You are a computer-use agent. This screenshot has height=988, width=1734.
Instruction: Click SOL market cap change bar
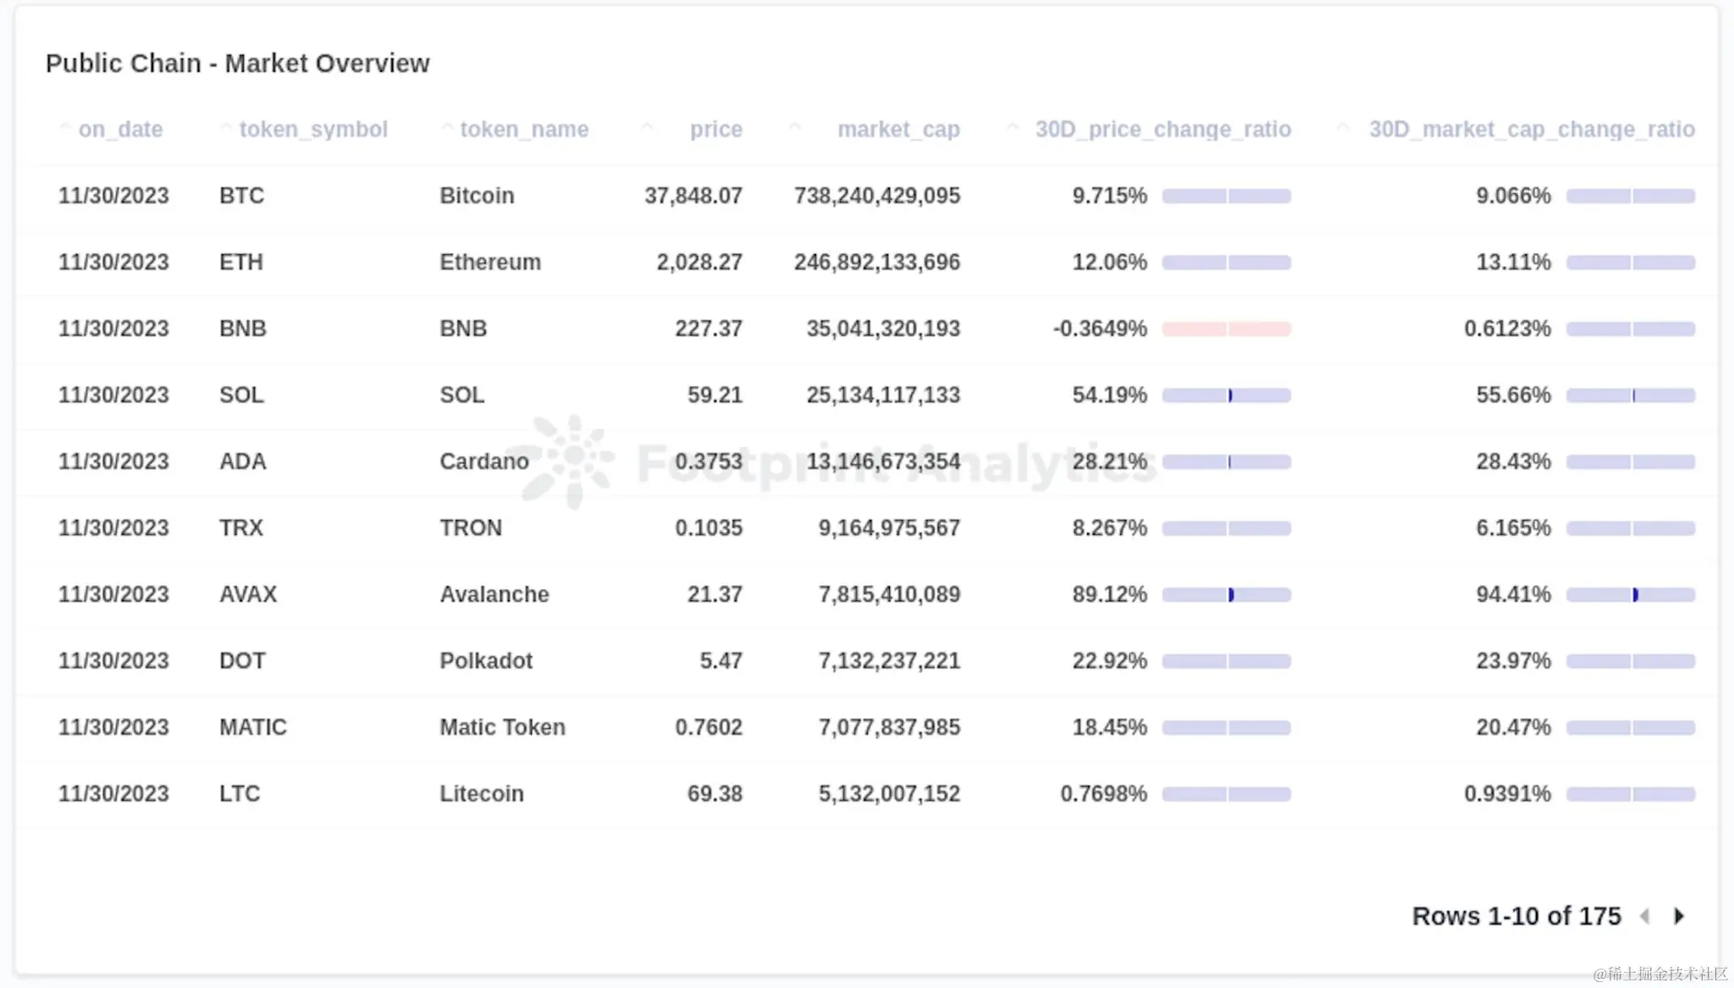tap(1630, 395)
